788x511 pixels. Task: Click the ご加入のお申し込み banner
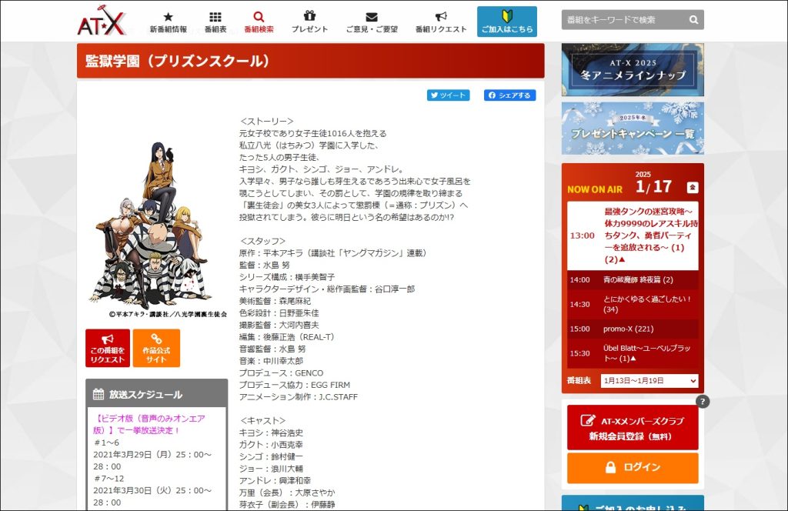[633, 503]
